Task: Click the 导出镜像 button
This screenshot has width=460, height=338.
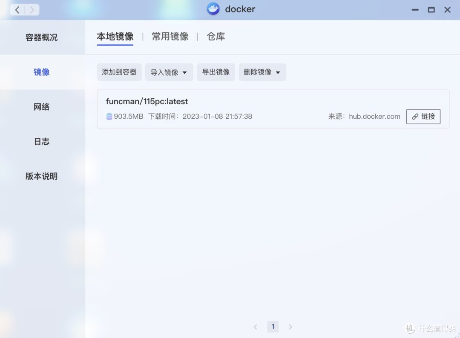Action: click(216, 72)
